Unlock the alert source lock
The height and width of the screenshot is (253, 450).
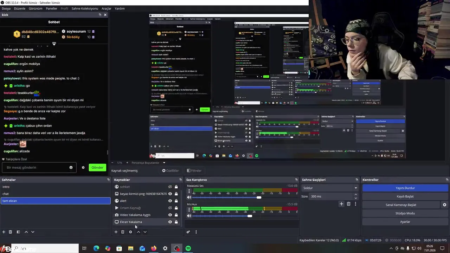pyautogui.click(x=176, y=201)
